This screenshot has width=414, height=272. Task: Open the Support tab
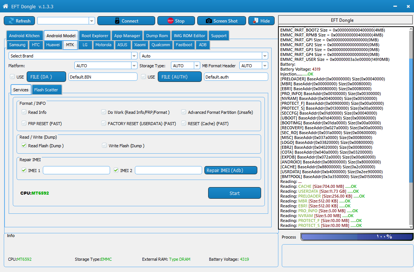click(219, 36)
